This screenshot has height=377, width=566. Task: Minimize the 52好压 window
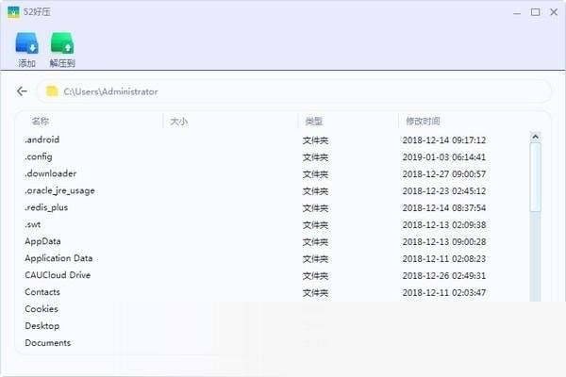tap(517, 12)
